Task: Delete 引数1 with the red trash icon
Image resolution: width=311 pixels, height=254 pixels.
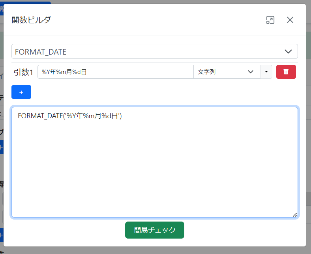Action: (286, 72)
